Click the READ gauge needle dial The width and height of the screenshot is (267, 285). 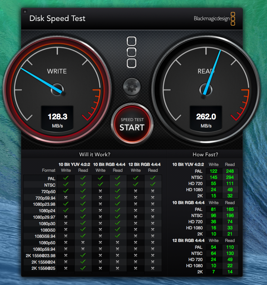tap(206, 89)
